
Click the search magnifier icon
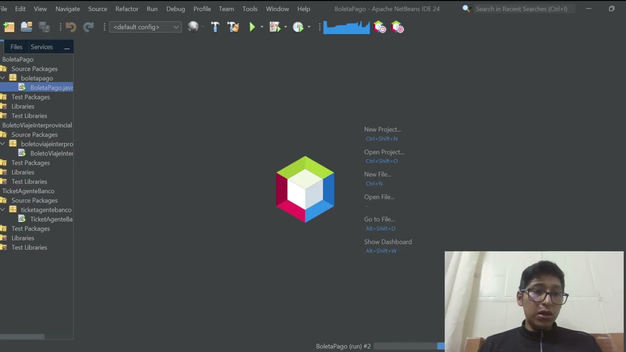click(466, 9)
